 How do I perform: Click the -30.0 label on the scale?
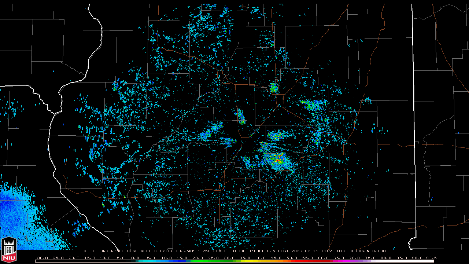(x=41, y=258)
